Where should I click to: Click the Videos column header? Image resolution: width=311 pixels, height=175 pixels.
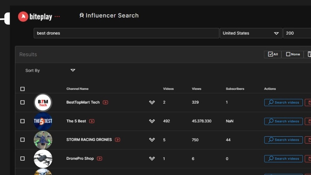[168, 89]
